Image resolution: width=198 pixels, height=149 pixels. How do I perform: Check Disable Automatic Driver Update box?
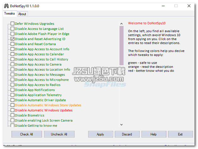12,100
